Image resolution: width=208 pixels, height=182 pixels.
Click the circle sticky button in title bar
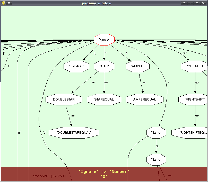coord(9,3)
